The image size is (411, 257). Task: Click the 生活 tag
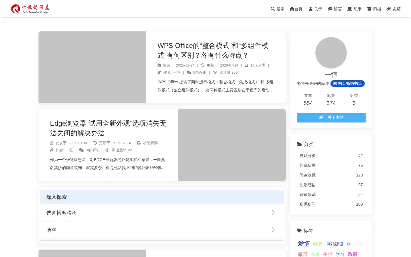[328, 254]
